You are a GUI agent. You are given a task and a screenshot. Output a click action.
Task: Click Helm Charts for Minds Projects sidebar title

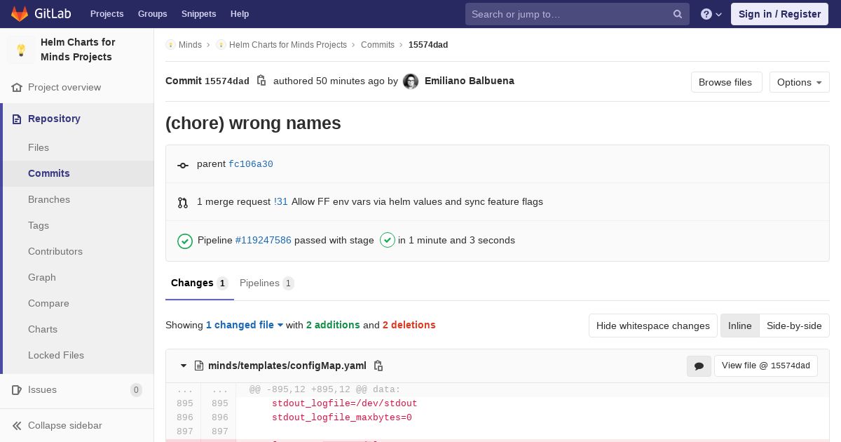click(x=78, y=50)
